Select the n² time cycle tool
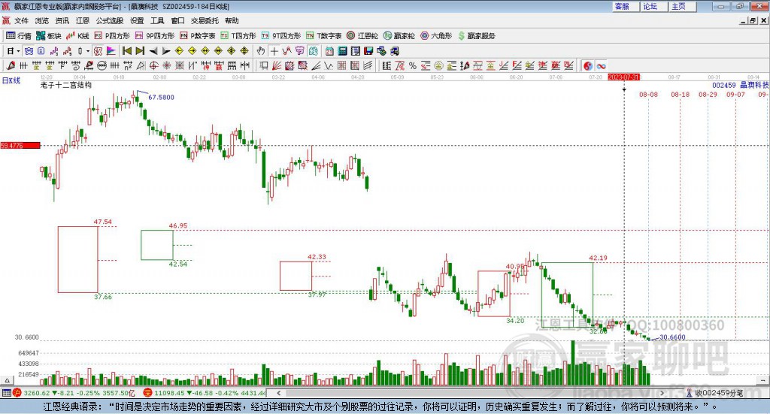The height and width of the screenshot is (414, 770). tap(128, 65)
